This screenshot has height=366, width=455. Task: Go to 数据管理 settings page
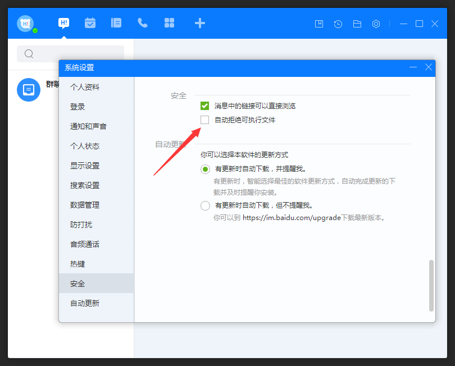click(x=82, y=204)
